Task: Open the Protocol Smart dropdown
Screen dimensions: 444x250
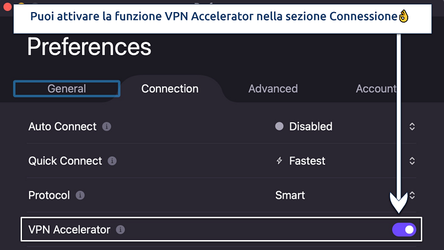Action: click(x=411, y=195)
